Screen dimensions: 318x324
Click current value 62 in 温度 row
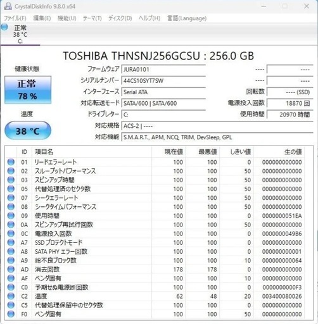click(x=179, y=296)
